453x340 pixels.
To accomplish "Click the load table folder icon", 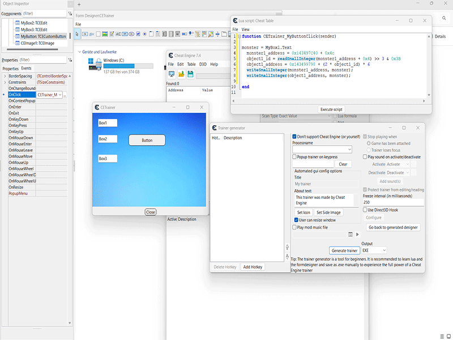I will tap(181, 73).
